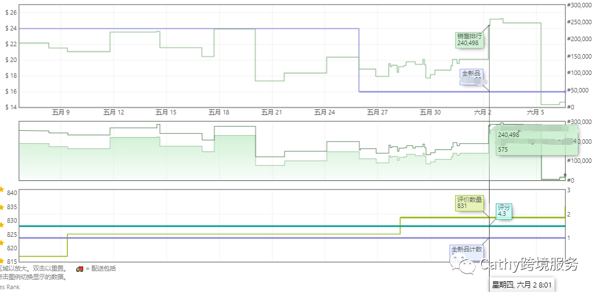The height and width of the screenshot is (292, 598).
Task: Click the 五月 15 date axis label
Action: [x=166, y=112]
